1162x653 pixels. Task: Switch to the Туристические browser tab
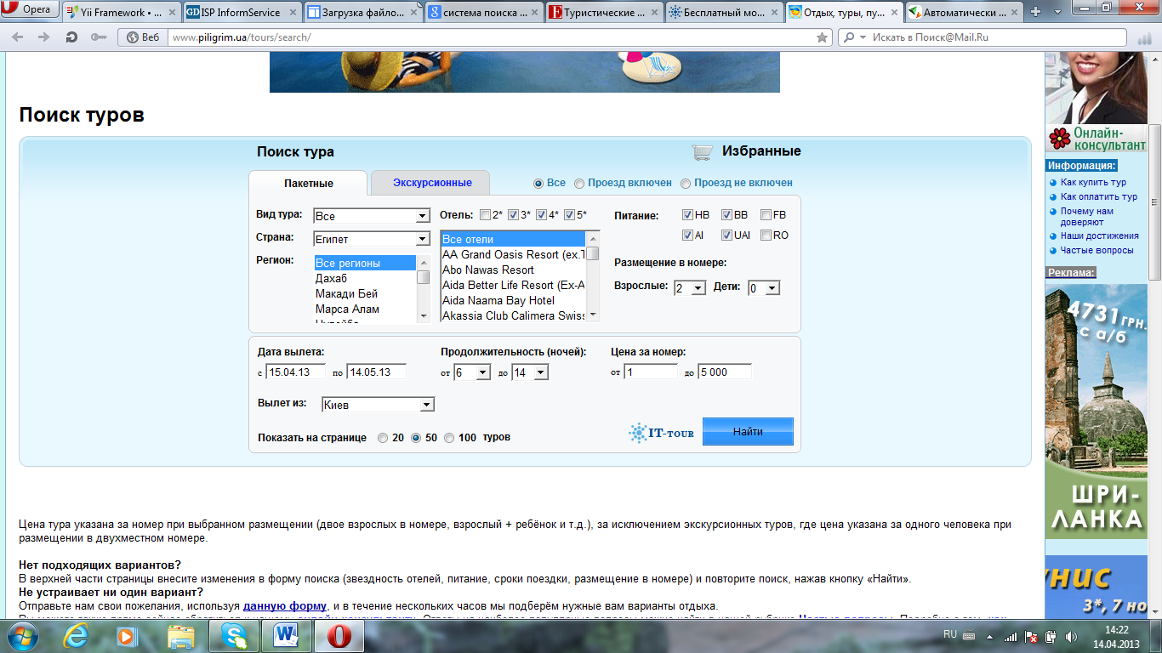coord(604,13)
